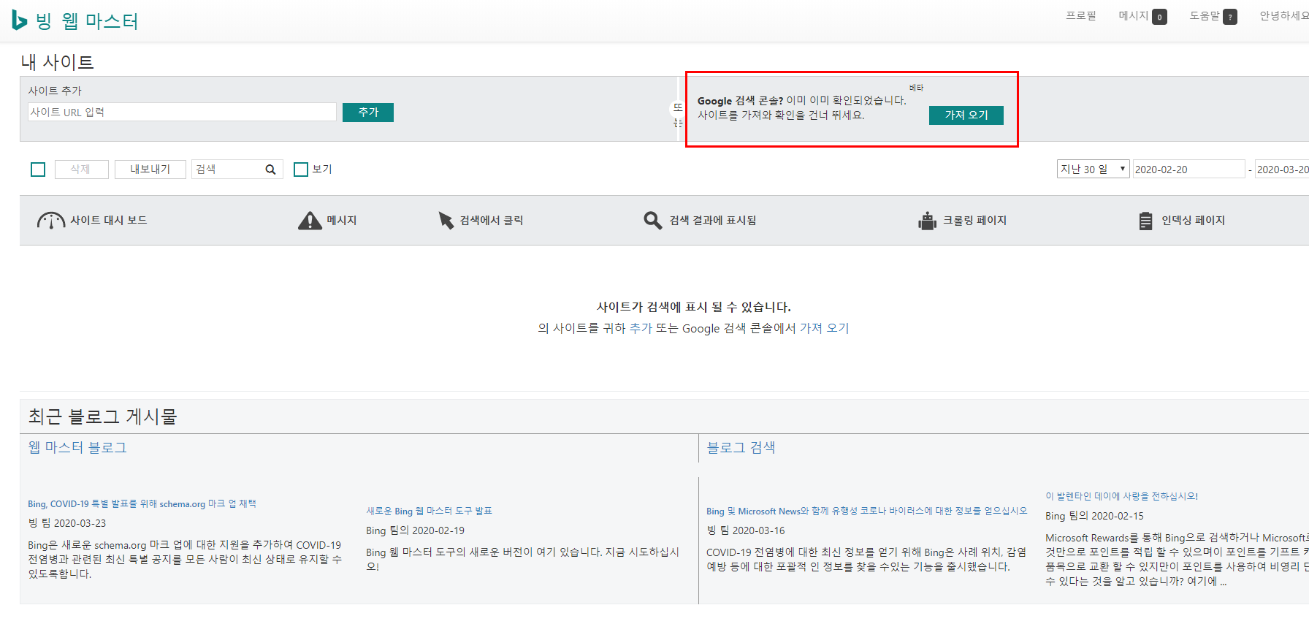
Task: Click the warning triangle messages icon
Action: (310, 221)
